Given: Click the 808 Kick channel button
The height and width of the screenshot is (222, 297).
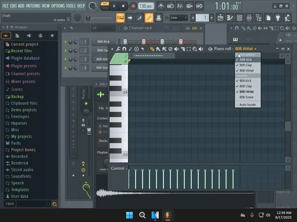Looking at the screenshot, I should tap(104, 42).
